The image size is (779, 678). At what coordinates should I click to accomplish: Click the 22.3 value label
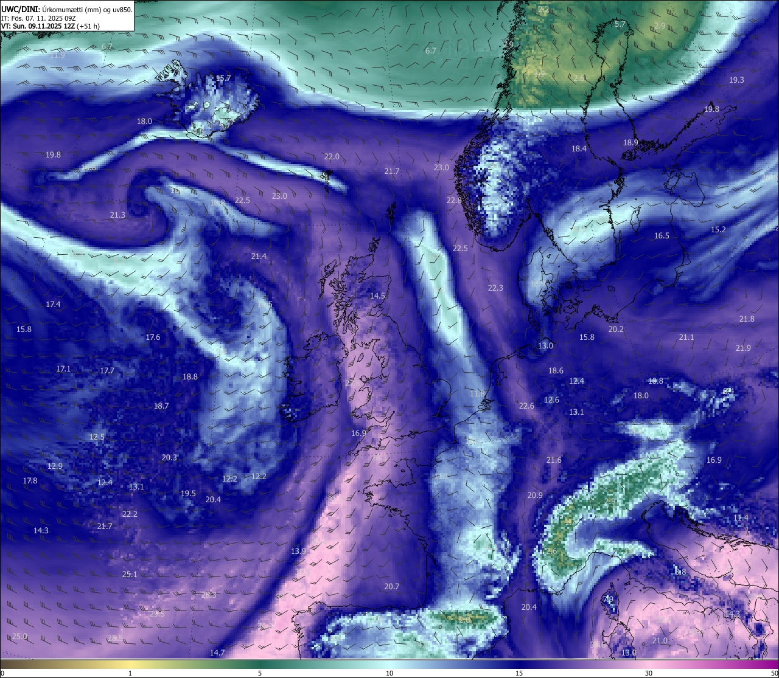point(495,288)
